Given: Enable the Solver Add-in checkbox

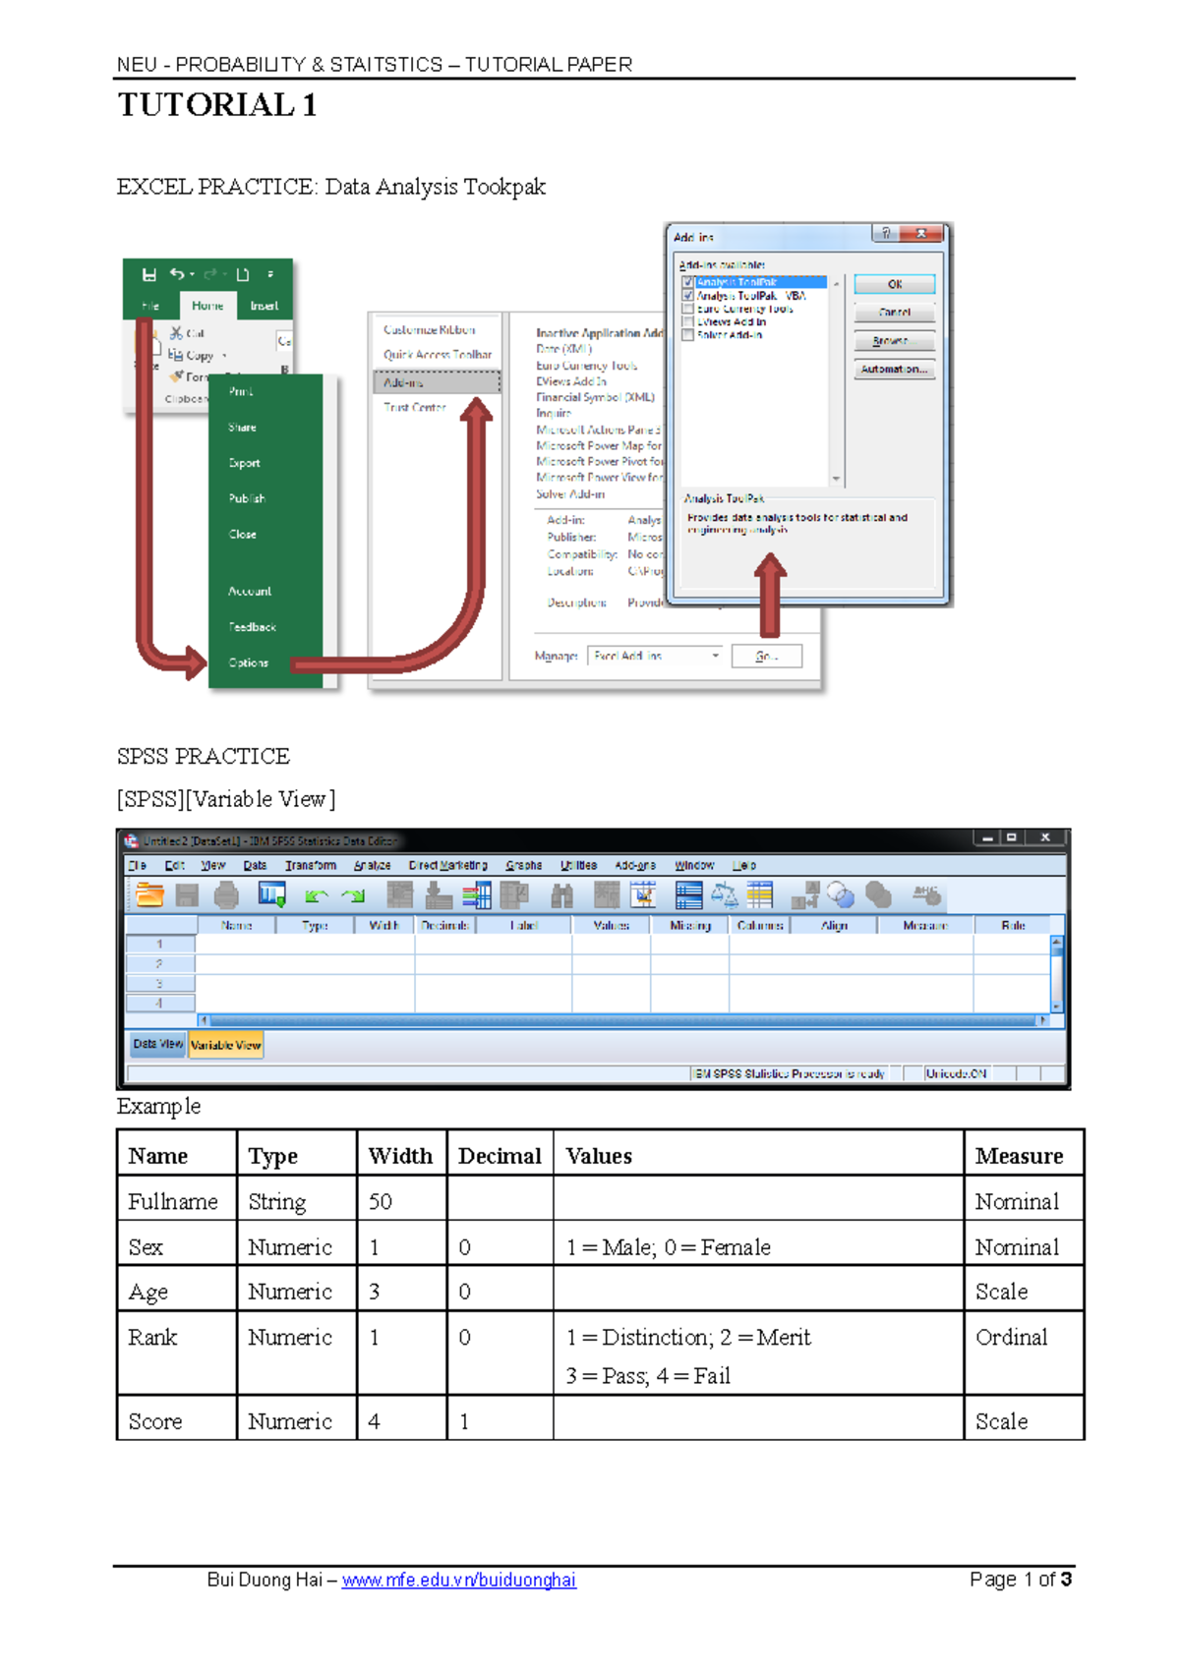Looking at the screenshot, I should (x=688, y=335).
